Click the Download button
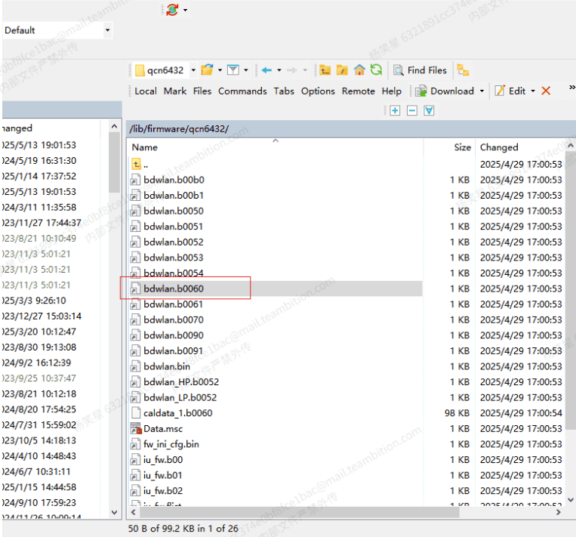Screen dimensions: 576x537 coord(445,91)
